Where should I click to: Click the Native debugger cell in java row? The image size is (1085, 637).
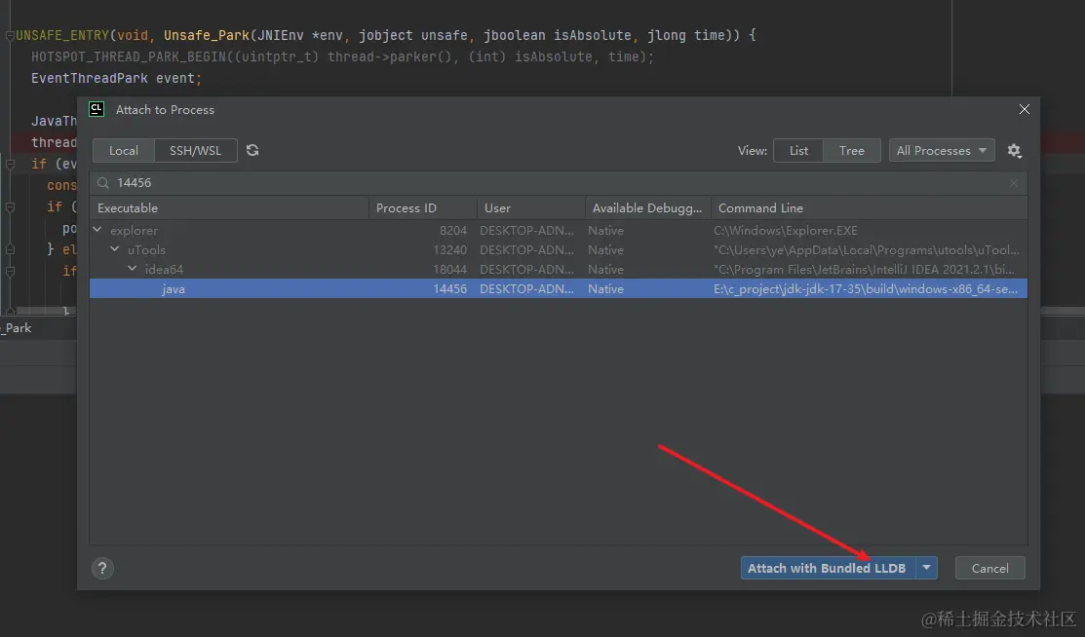(605, 288)
